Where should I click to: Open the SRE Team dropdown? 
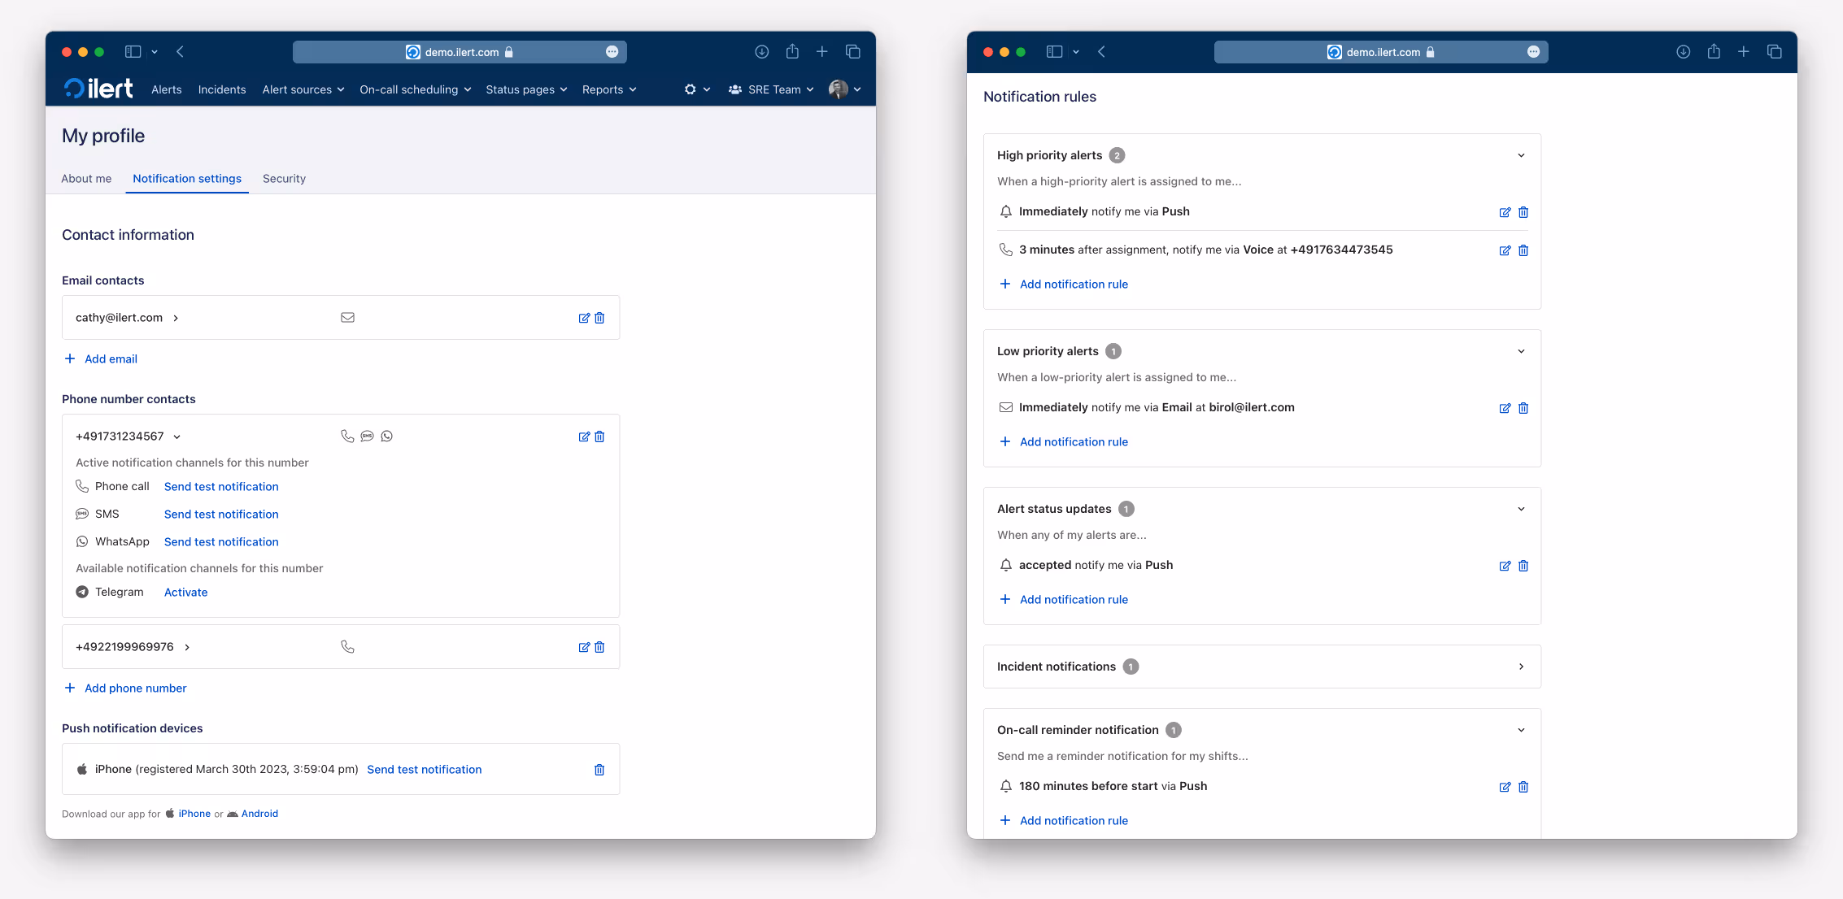[771, 89]
